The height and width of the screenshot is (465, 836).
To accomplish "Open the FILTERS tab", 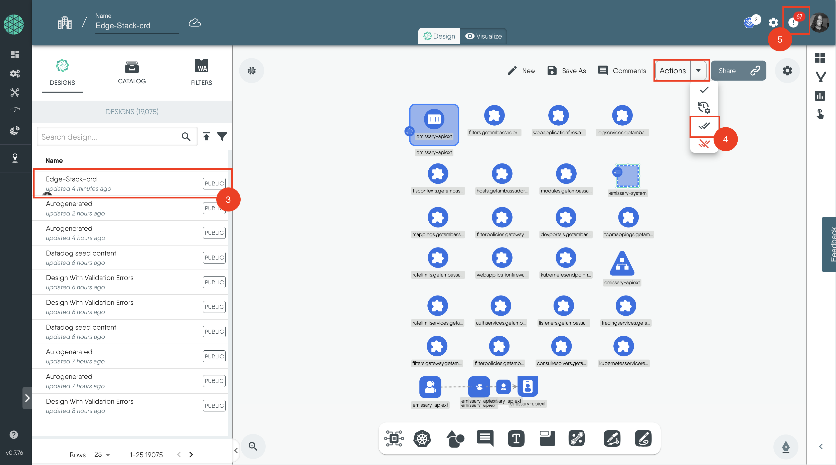I will [x=201, y=73].
